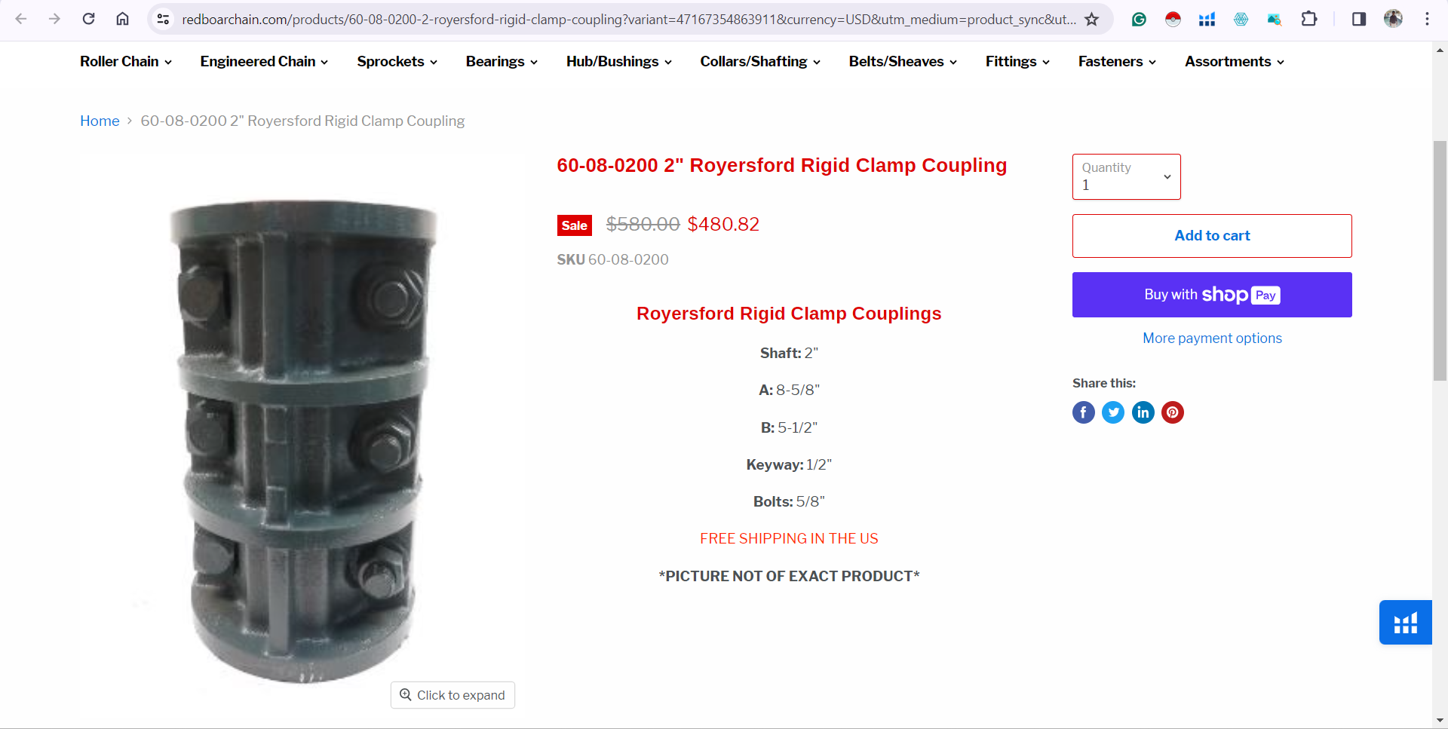Screen dimensions: 1448x729
Task: Add the coupling to cart
Action: (1212, 236)
